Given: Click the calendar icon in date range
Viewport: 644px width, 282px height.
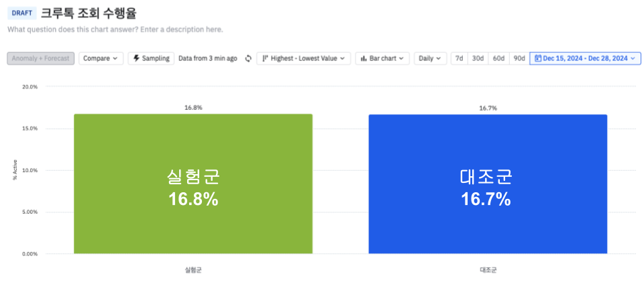Looking at the screenshot, I should click(538, 58).
